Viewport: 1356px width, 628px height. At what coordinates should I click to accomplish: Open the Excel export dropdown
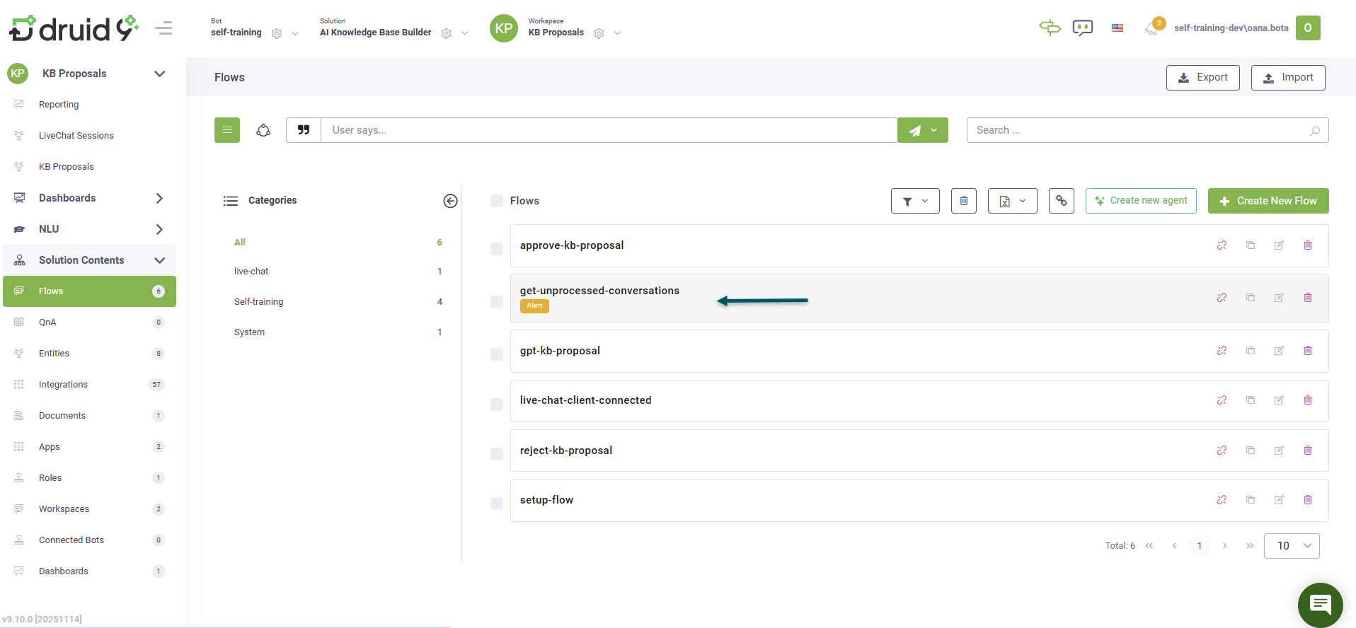(1013, 201)
